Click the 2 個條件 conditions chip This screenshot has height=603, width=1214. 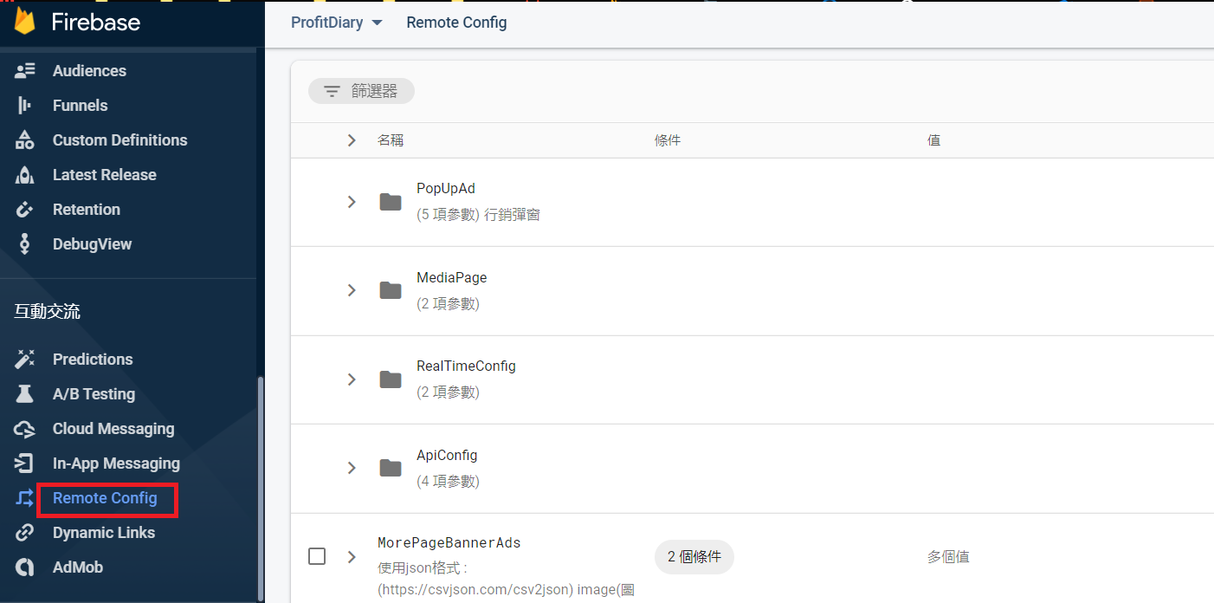(694, 556)
